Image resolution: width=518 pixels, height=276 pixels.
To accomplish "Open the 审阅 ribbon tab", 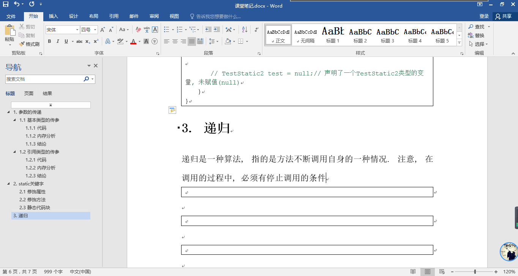I will (154, 16).
